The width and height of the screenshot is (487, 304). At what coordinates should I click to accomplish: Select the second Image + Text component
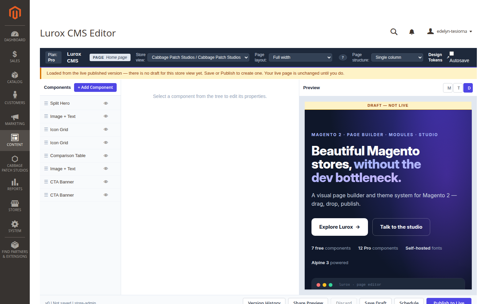click(80, 169)
